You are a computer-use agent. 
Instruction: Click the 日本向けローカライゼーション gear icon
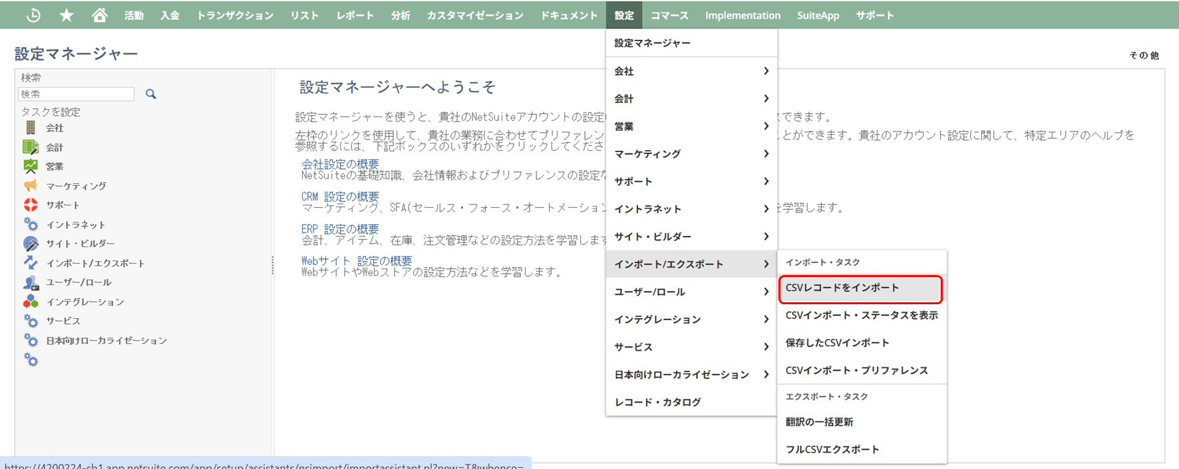31,340
